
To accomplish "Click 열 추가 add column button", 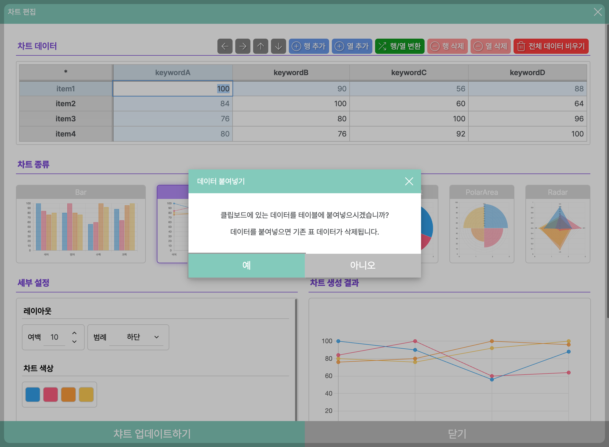I will pos(352,46).
